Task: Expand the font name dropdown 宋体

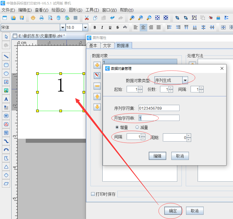Action: point(62,27)
